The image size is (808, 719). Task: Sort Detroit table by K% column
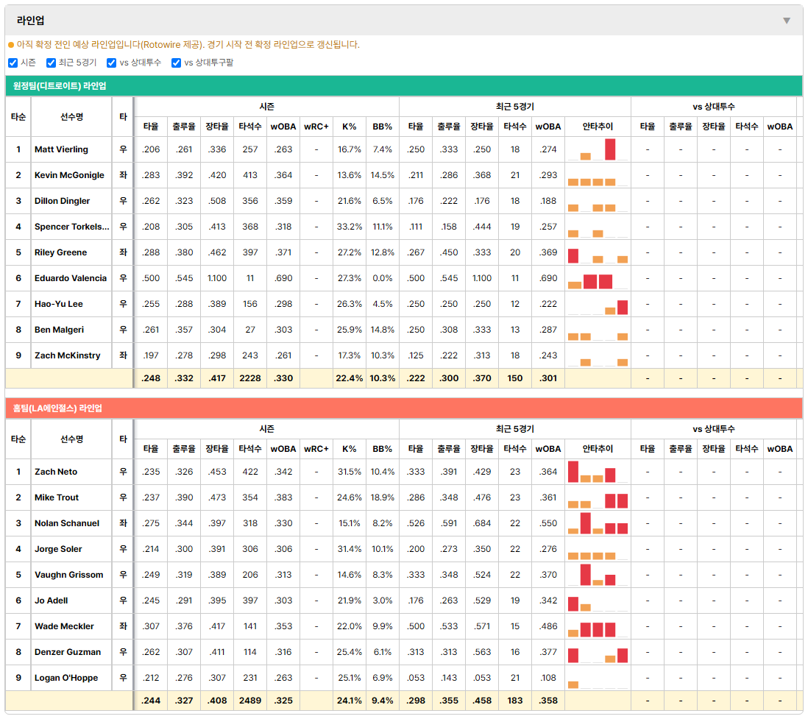pyautogui.click(x=350, y=127)
